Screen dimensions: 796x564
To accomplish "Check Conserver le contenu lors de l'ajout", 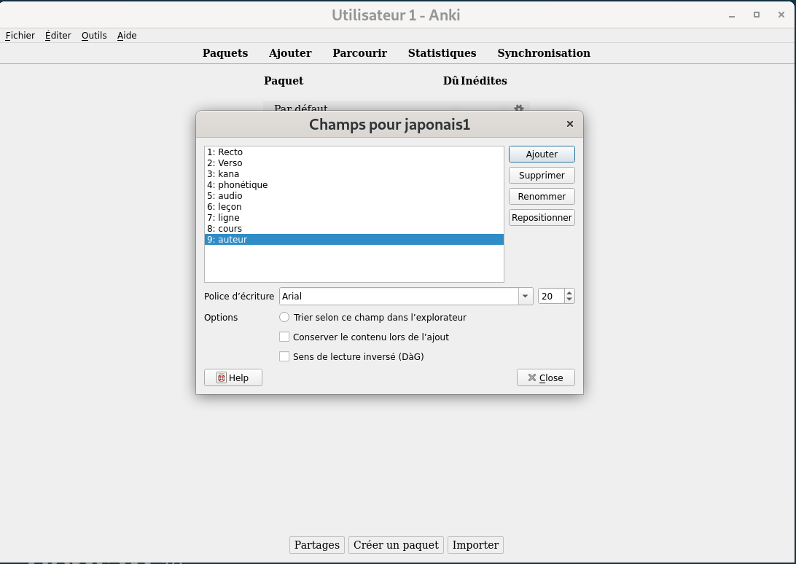I will coord(284,337).
